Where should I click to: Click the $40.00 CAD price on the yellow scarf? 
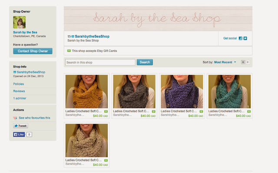point(100,116)
